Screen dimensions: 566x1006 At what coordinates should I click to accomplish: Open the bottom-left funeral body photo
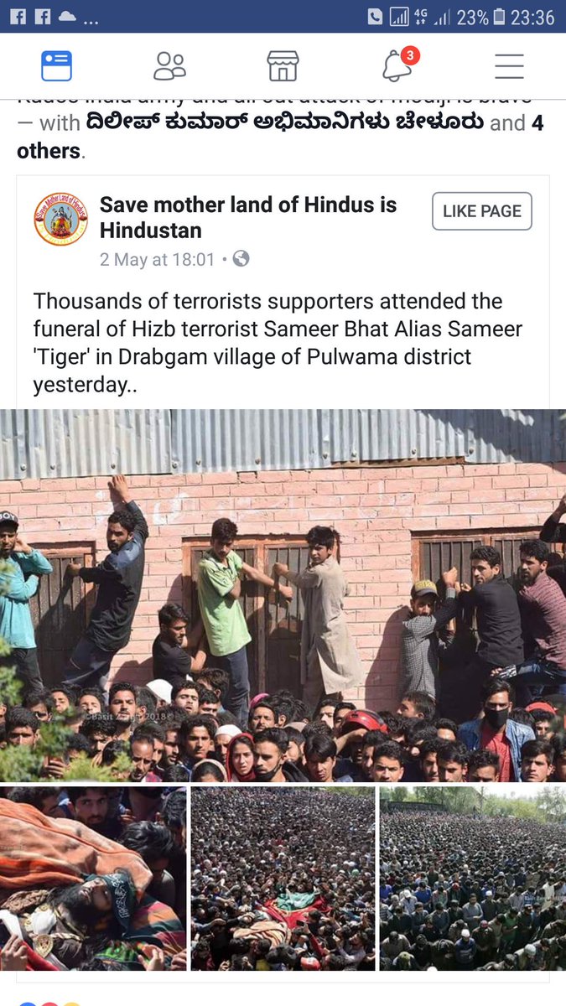(x=93, y=879)
